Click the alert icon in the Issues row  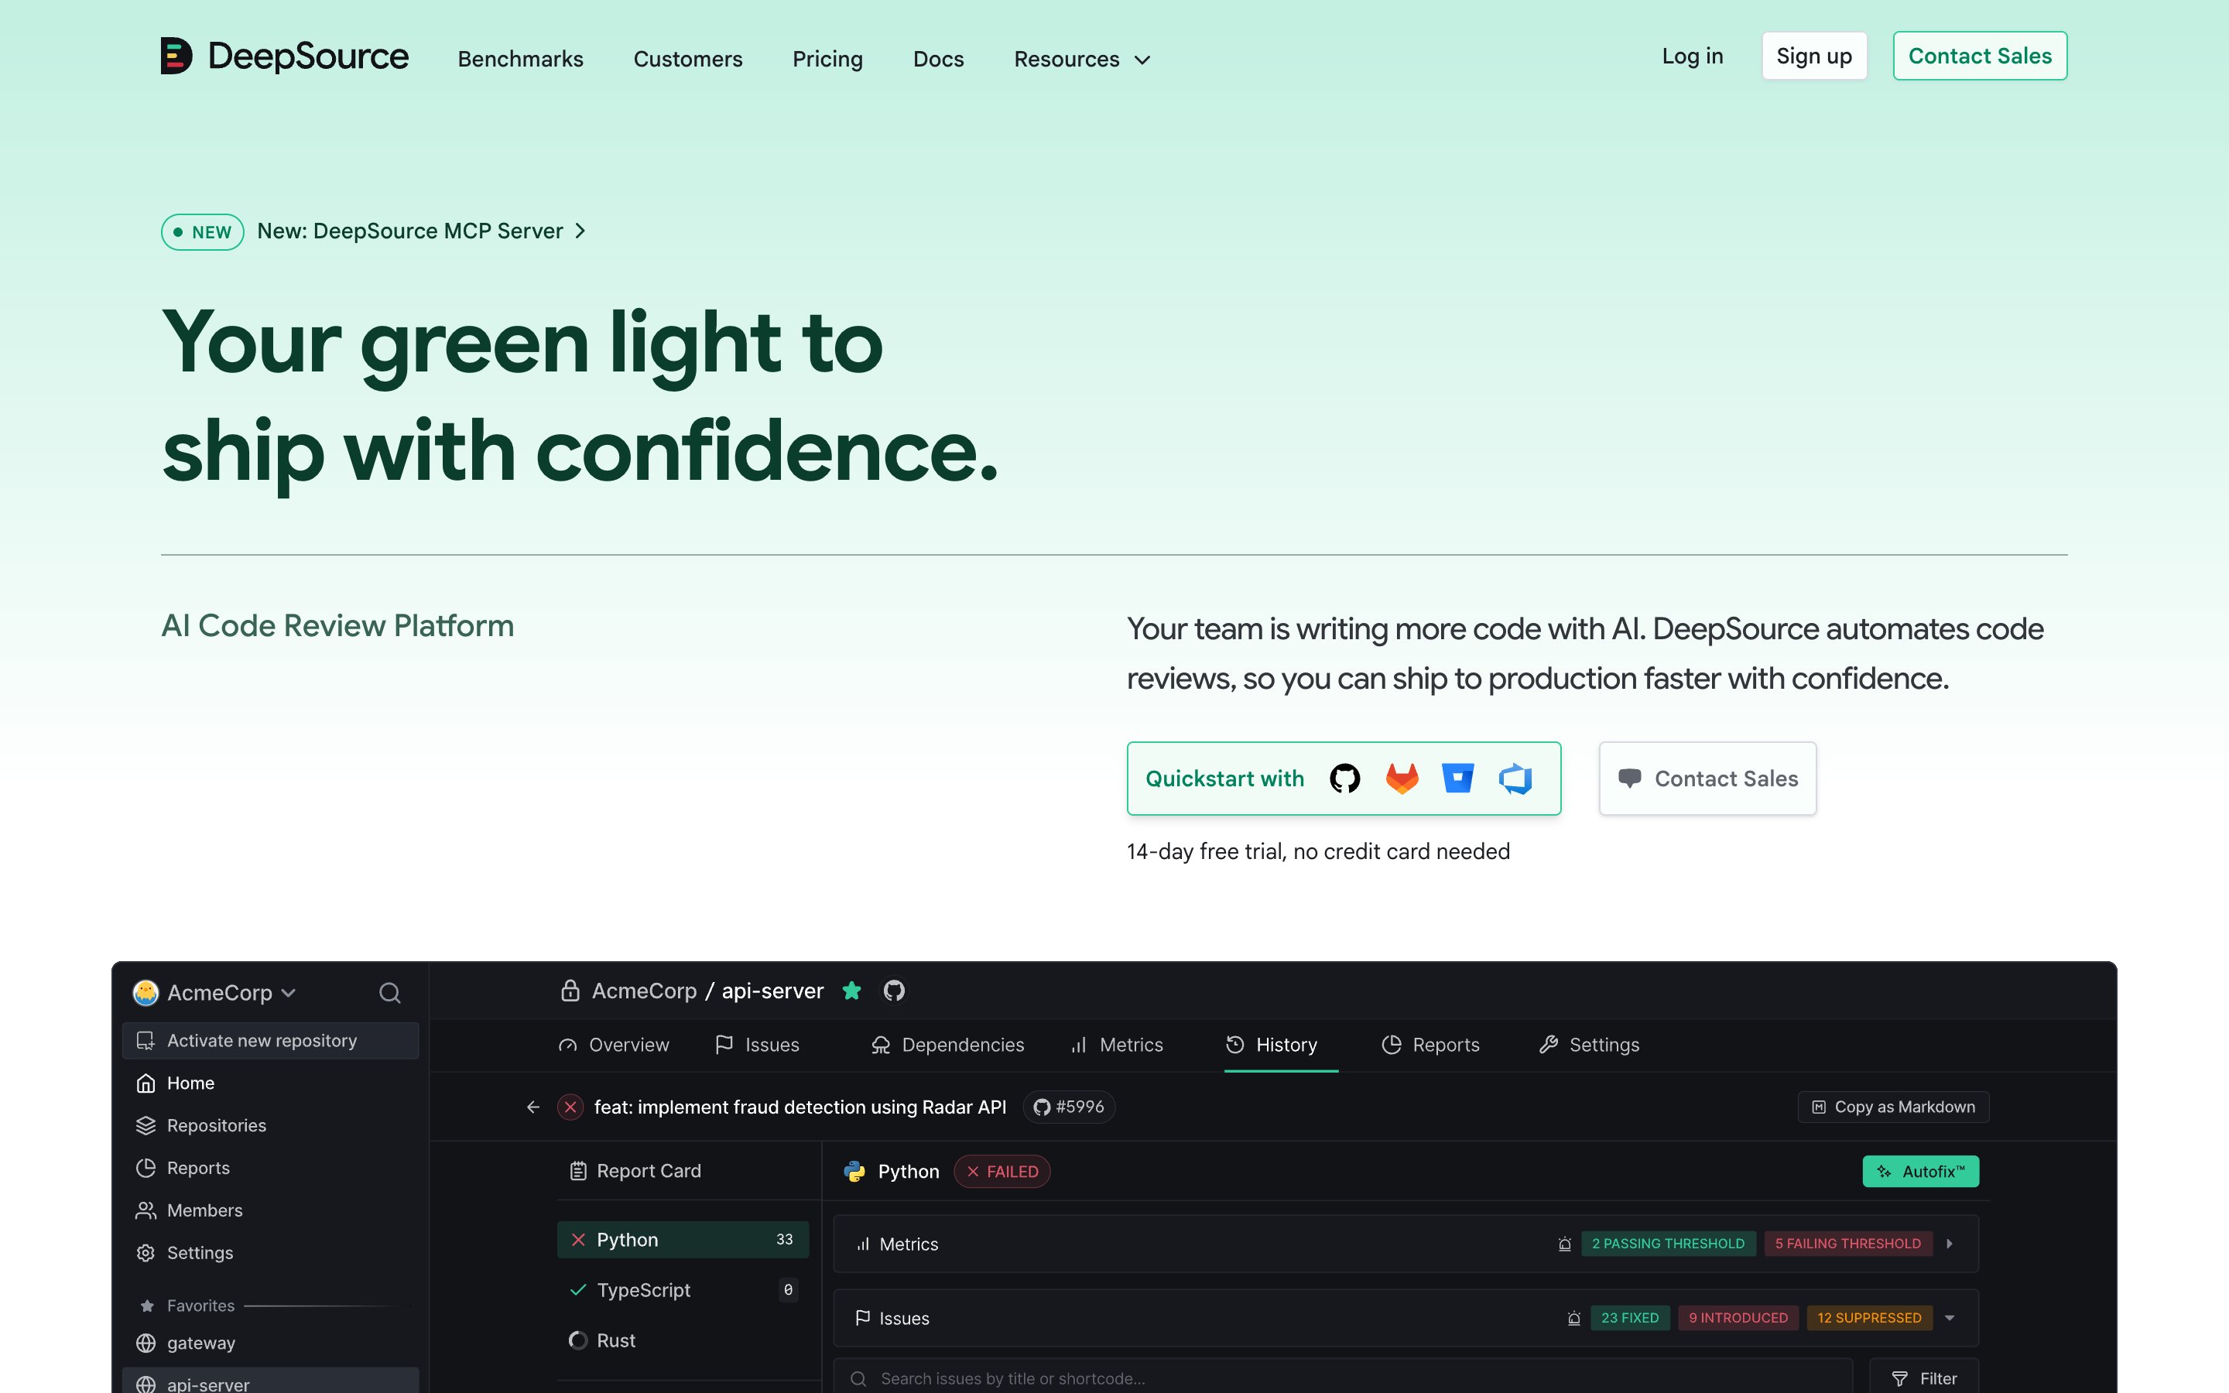tap(1573, 1319)
